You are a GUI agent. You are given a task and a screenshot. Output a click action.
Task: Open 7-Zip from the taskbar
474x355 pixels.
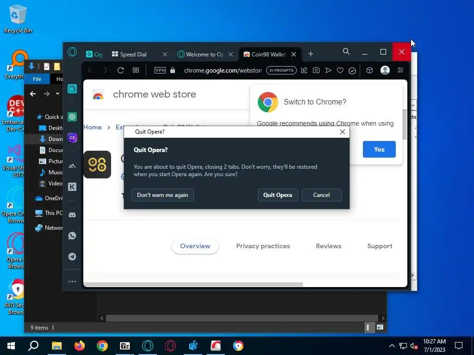tap(125, 346)
